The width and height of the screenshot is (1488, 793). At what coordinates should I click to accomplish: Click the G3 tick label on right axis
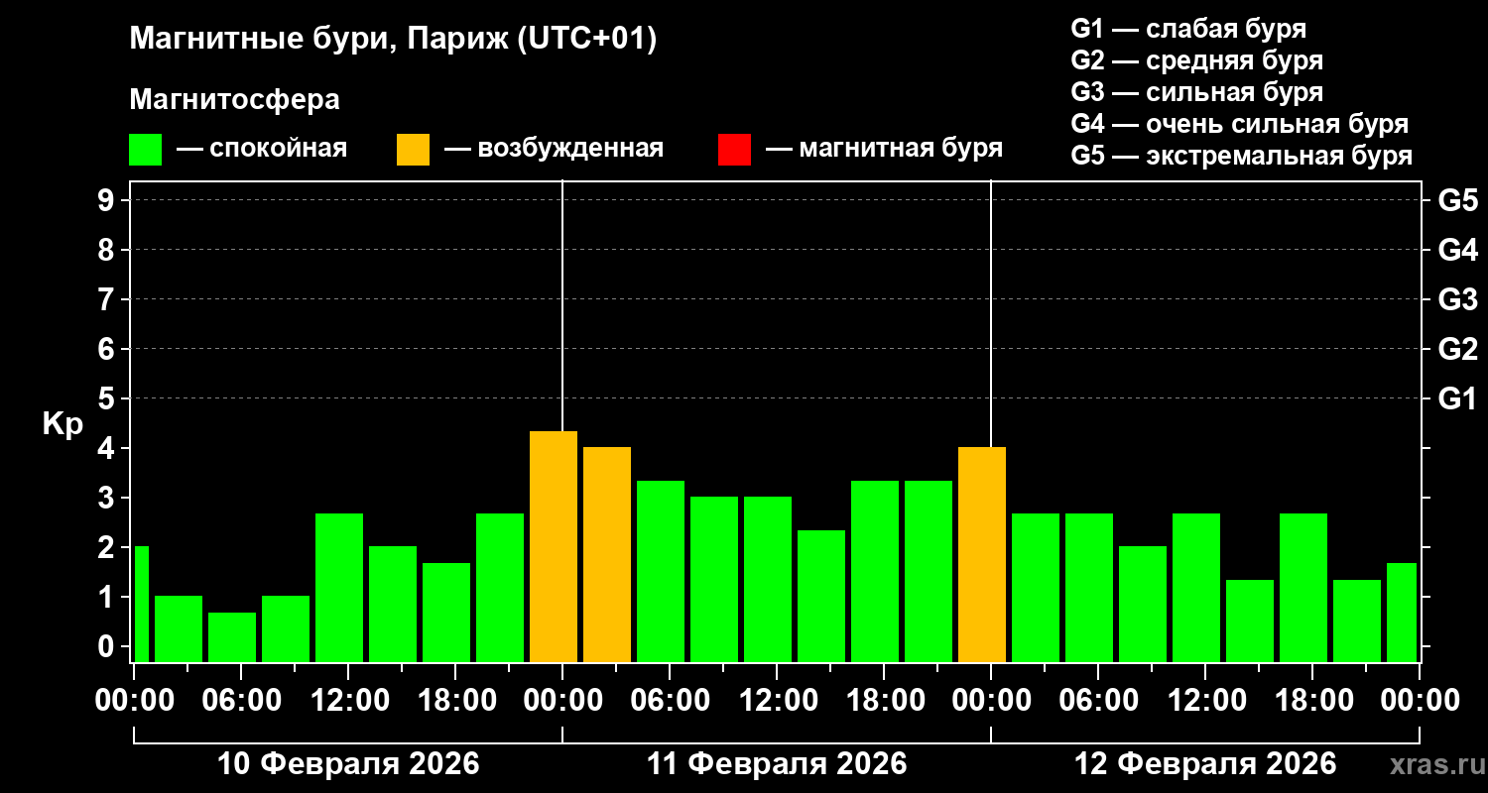(1458, 299)
